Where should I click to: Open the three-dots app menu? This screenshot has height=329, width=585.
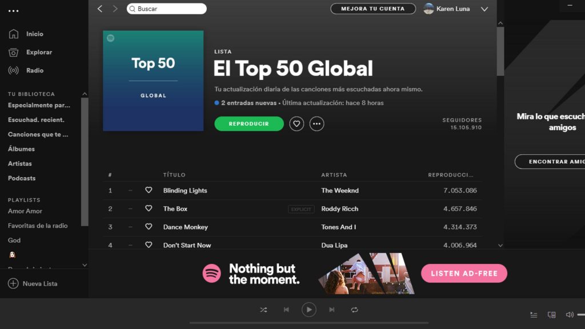(14, 11)
